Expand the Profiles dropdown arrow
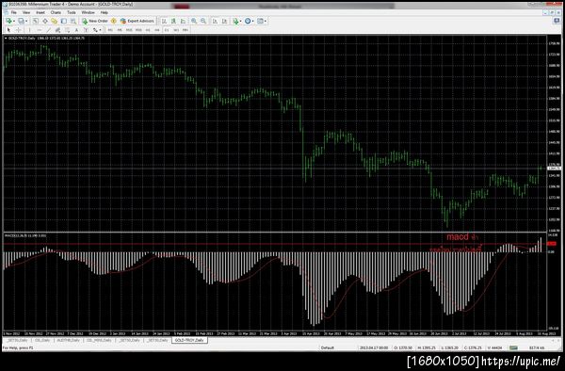The height and width of the screenshot is (371, 565). pos(26,22)
